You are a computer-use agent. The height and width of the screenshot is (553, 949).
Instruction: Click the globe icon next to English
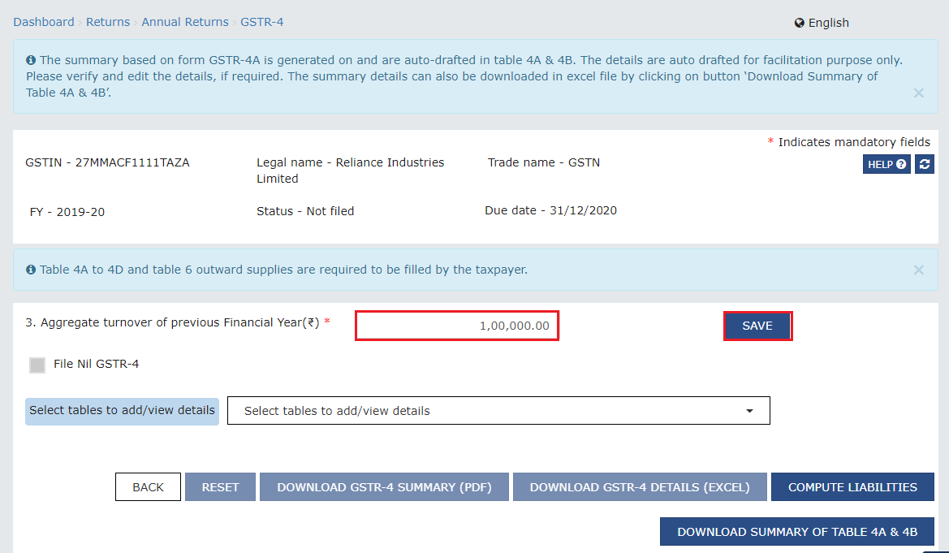798,23
